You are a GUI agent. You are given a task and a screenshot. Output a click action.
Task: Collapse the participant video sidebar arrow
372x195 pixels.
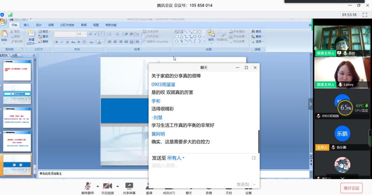click(310, 104)
